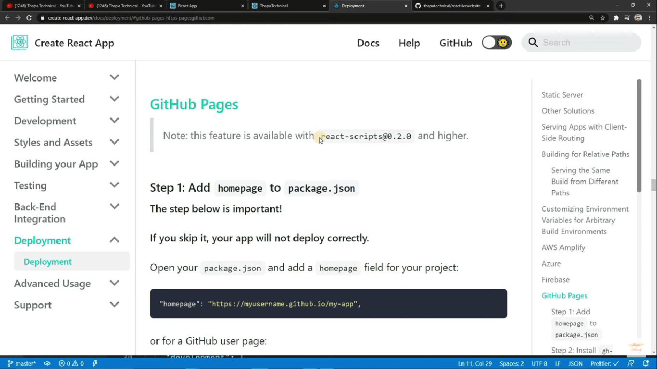Click the site lock icon in address bar
The width and height of the screenshot is (657, 369).
(x=43, y=18)
